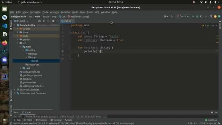Expand External Libraries node
Image resolution: width=222 pixels, height=125 pixels.
(15, 90)
